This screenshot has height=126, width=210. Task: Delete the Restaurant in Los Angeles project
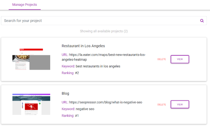pos(161,59)
